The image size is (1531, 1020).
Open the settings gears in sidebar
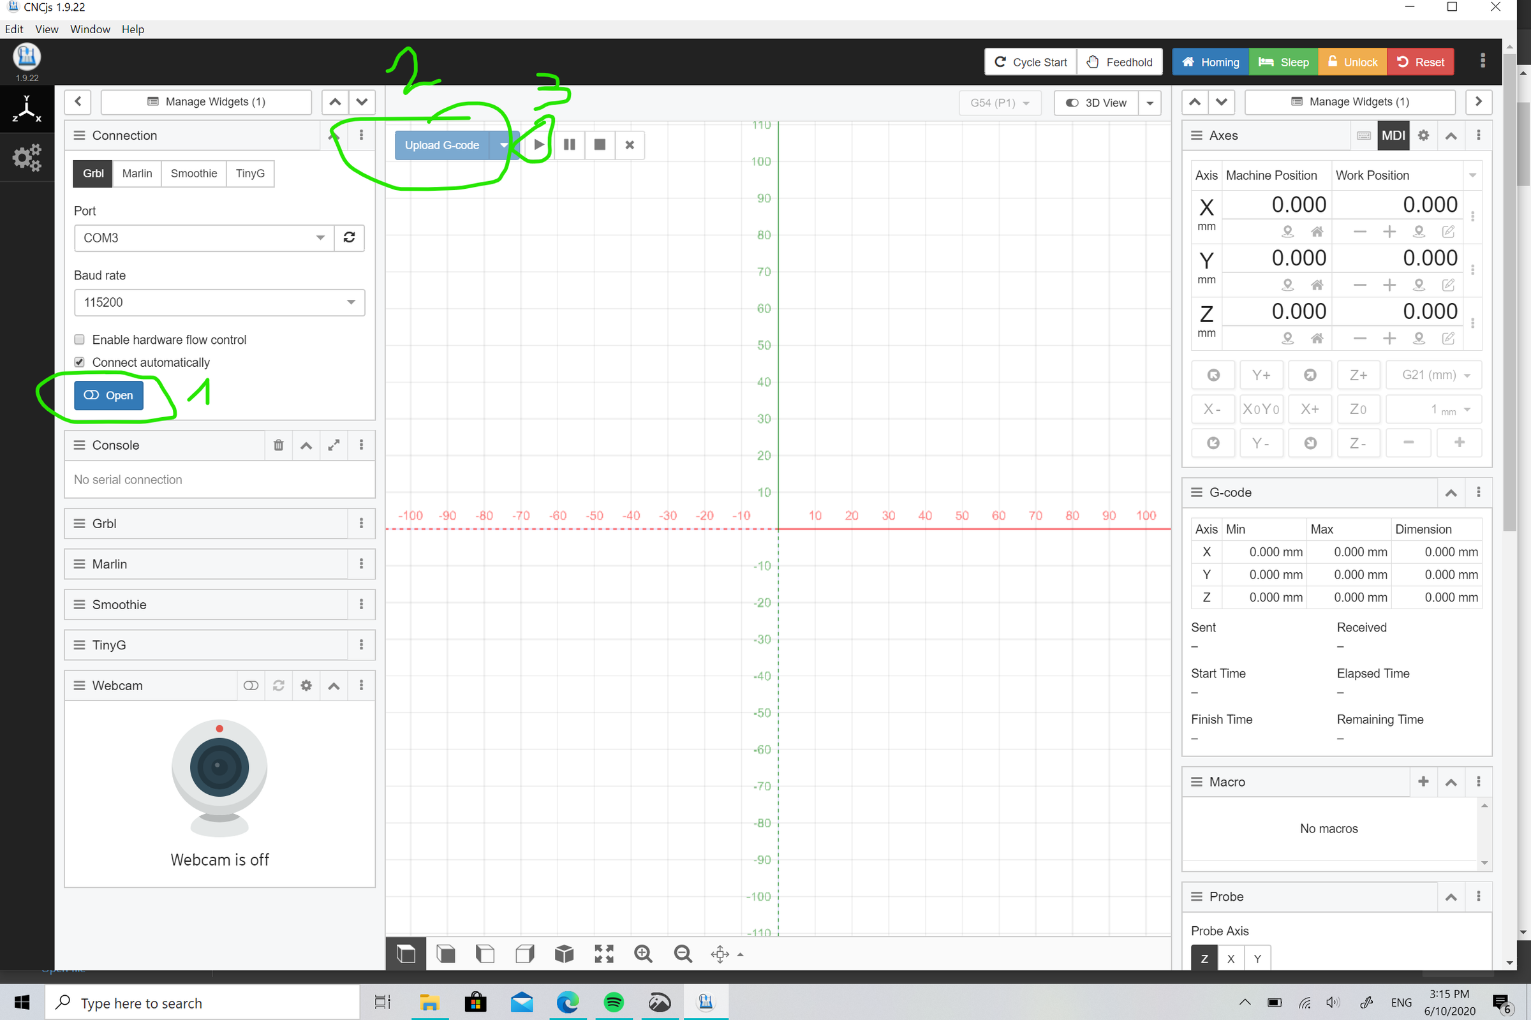coord(27,158)
